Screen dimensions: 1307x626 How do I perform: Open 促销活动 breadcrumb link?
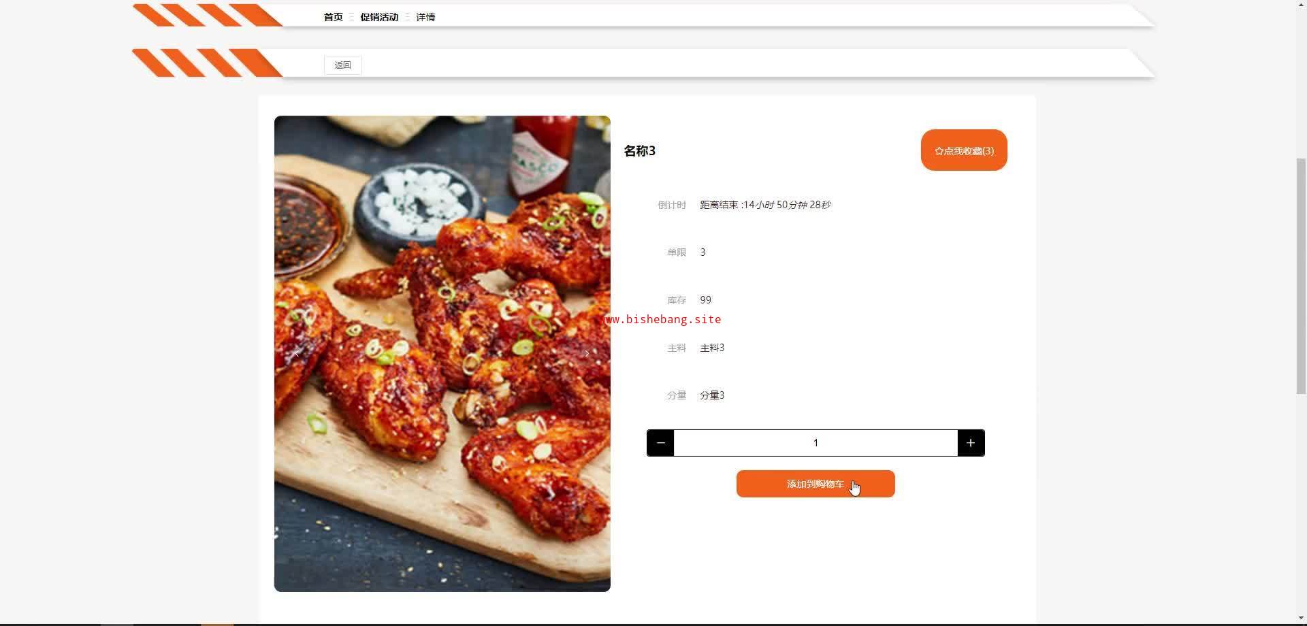379,17
